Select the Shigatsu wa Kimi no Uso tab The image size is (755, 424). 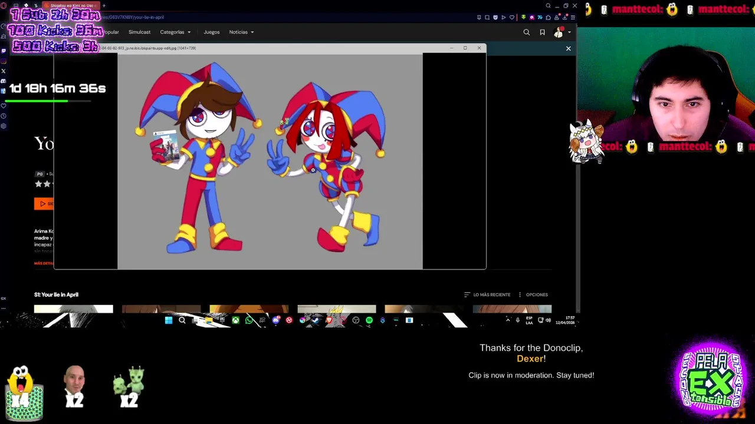pos(72,6)
